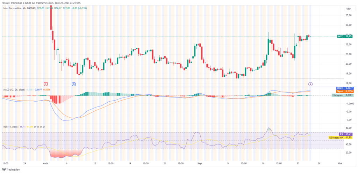This screenshot has width=358, height=173.
Task: Open the USD currency selector
Action: click(x=348, y=8)
